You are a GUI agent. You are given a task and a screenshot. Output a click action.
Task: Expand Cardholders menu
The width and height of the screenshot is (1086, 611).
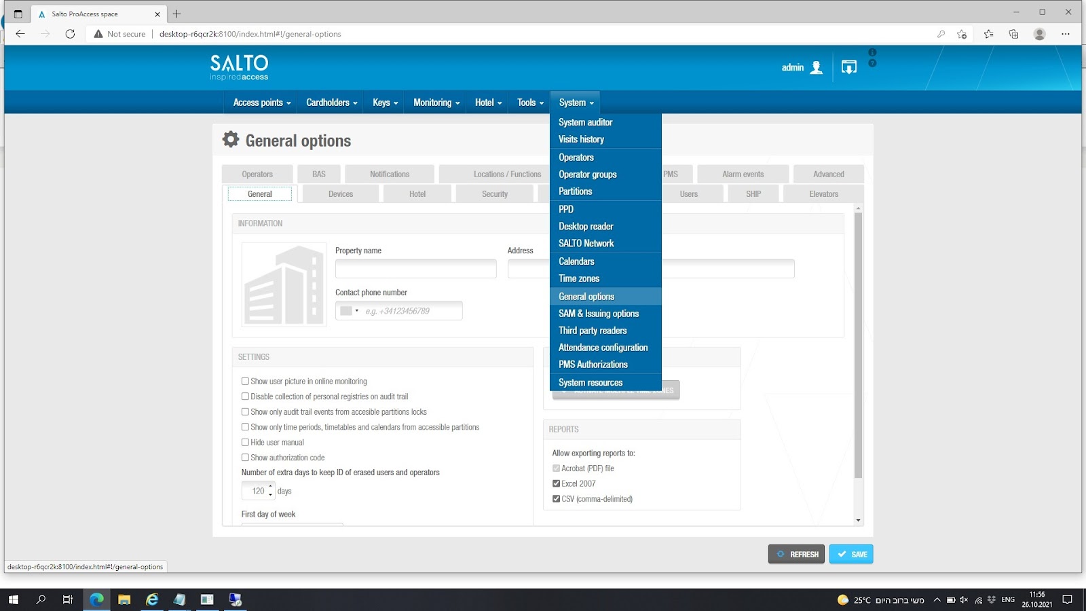332,103
